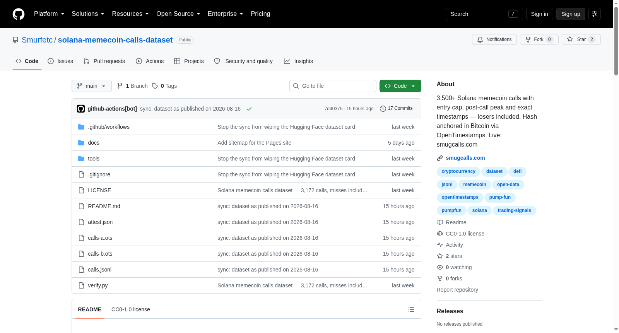Click the fork icon in Fork button
Screen dimensions: 619x333
coord(528,39)
